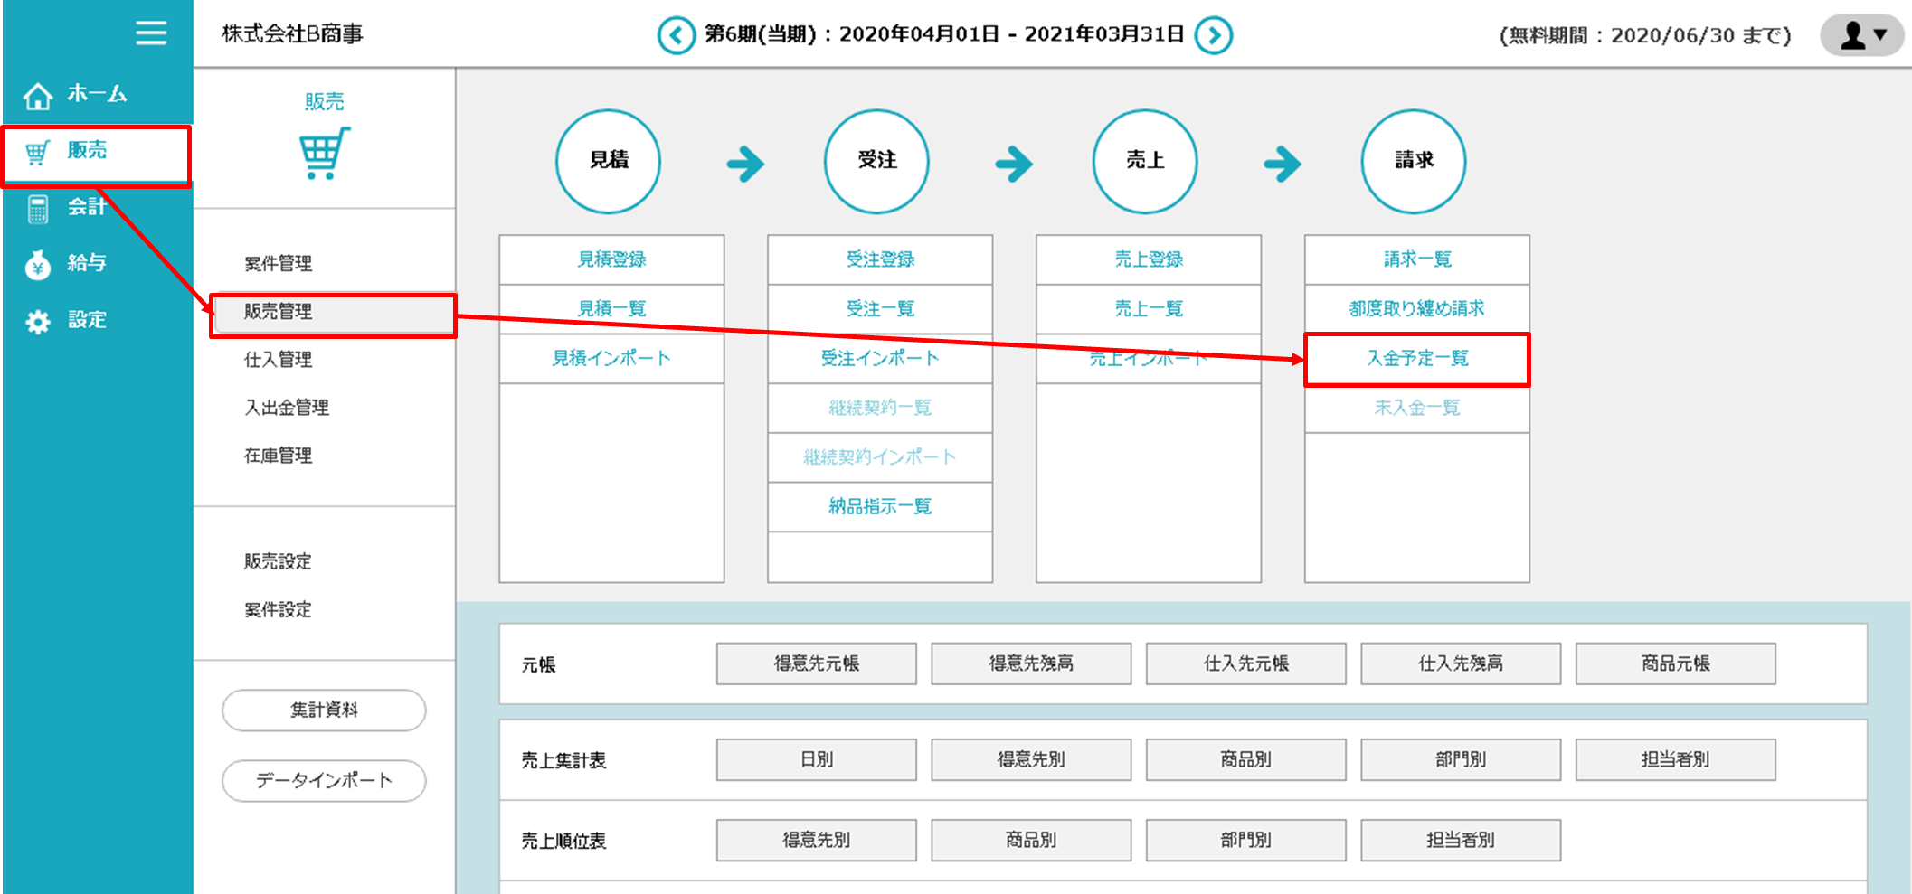Go to previous fiscal period arrow
The height and width of the screenshot is (894, 1912).
(x=676, y=36)
